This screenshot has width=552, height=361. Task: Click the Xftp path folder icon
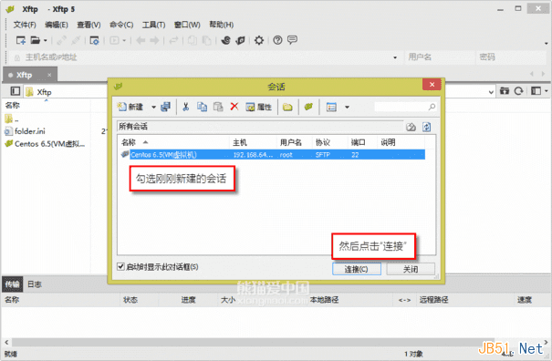pos(29,92)
